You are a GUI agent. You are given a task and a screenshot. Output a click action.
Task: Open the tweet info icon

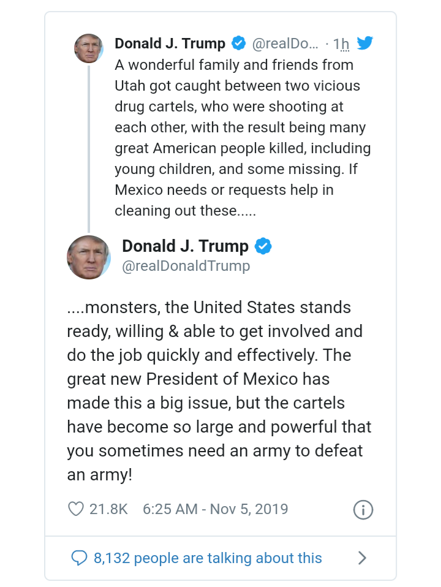point(363,510)
